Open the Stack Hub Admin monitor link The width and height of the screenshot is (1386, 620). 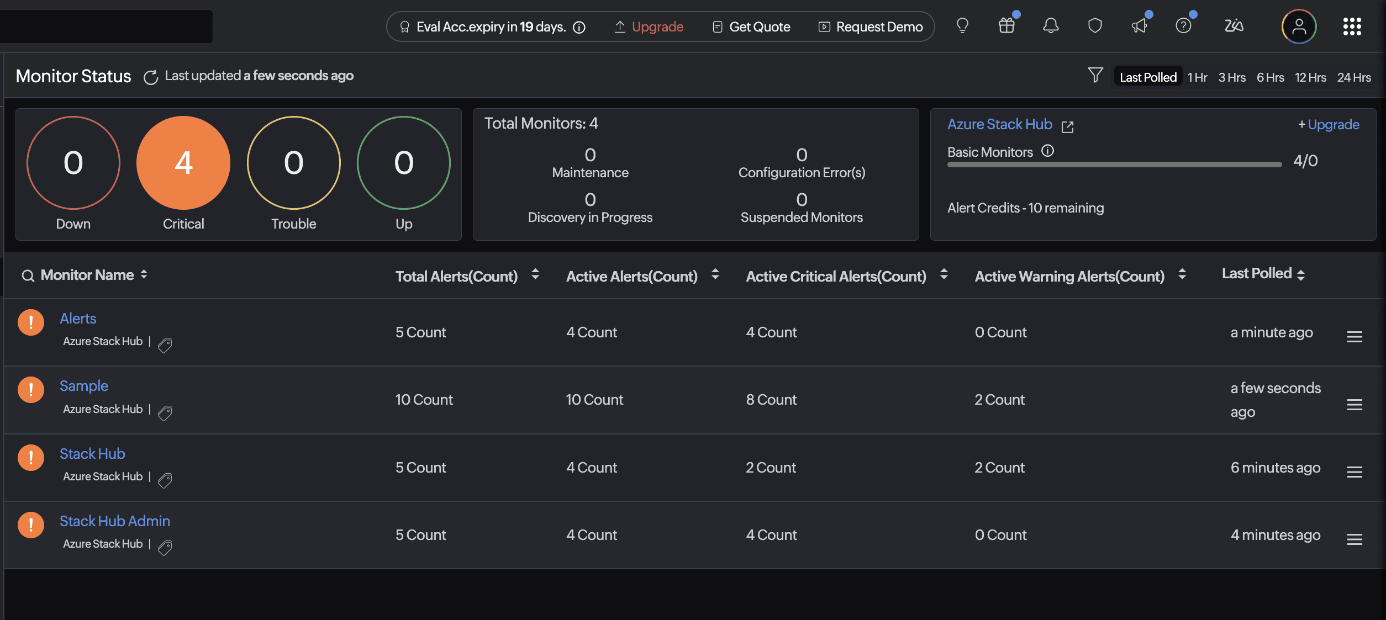[x=115, y=521]
